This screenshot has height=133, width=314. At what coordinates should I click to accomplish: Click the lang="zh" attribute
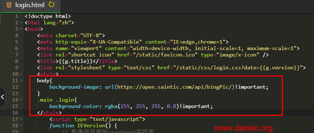coord(57,23)
